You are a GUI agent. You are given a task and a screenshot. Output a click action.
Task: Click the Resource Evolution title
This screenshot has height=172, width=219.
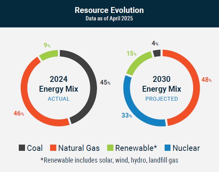click(x=109, y=10)
